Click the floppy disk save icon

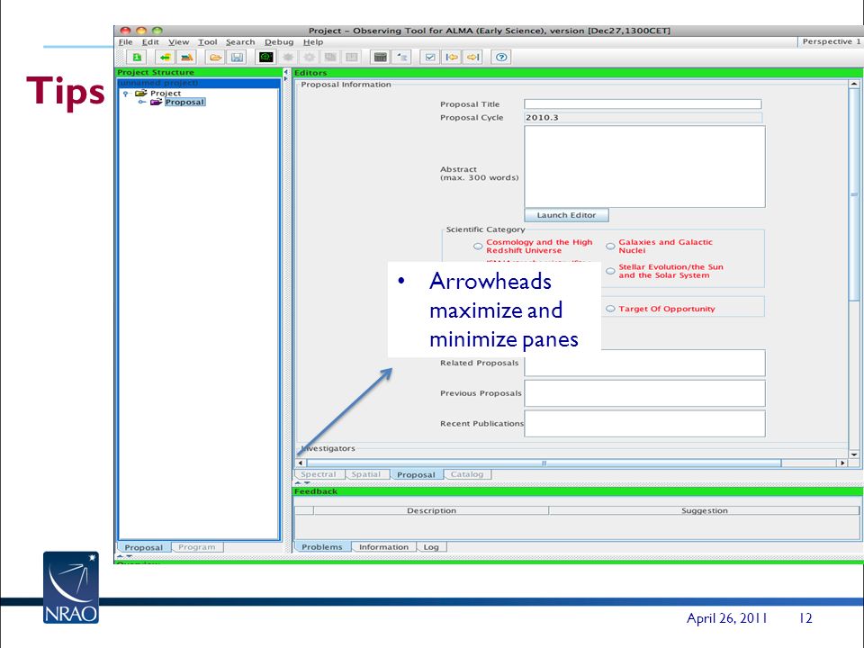pos(237,58)
